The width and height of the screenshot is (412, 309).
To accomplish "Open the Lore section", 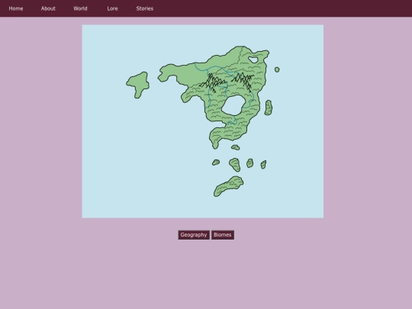I will [x=112, y=8].
